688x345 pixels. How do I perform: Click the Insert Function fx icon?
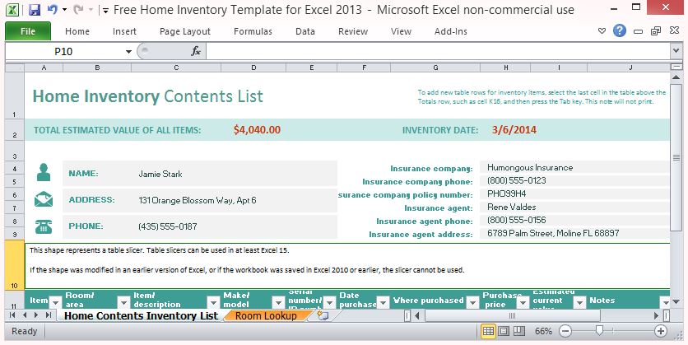point(196,51)
